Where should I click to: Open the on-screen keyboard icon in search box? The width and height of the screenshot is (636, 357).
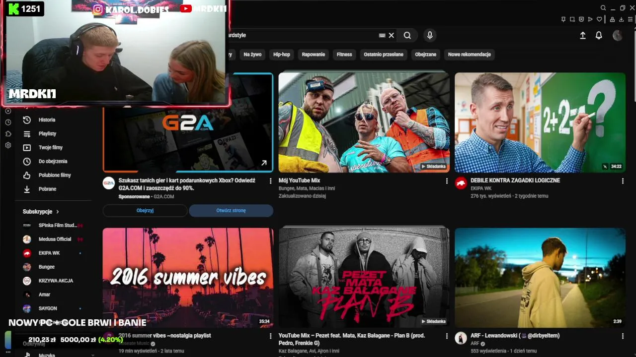point(382,35)
